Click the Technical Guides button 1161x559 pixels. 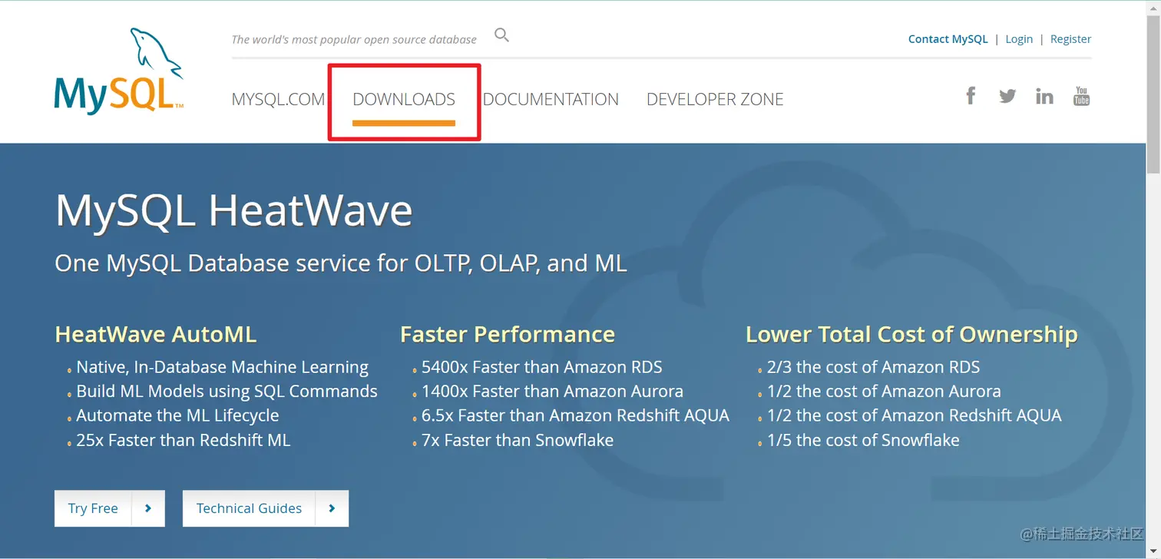[x=266, y=508]
